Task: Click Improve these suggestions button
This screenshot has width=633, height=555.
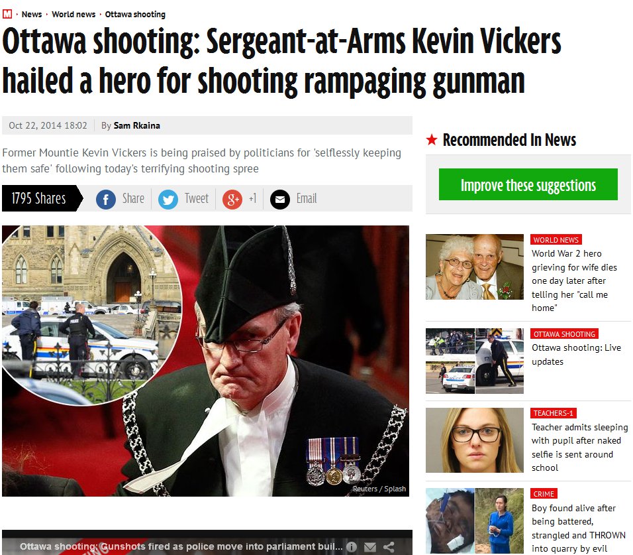Action: [528, 184]
